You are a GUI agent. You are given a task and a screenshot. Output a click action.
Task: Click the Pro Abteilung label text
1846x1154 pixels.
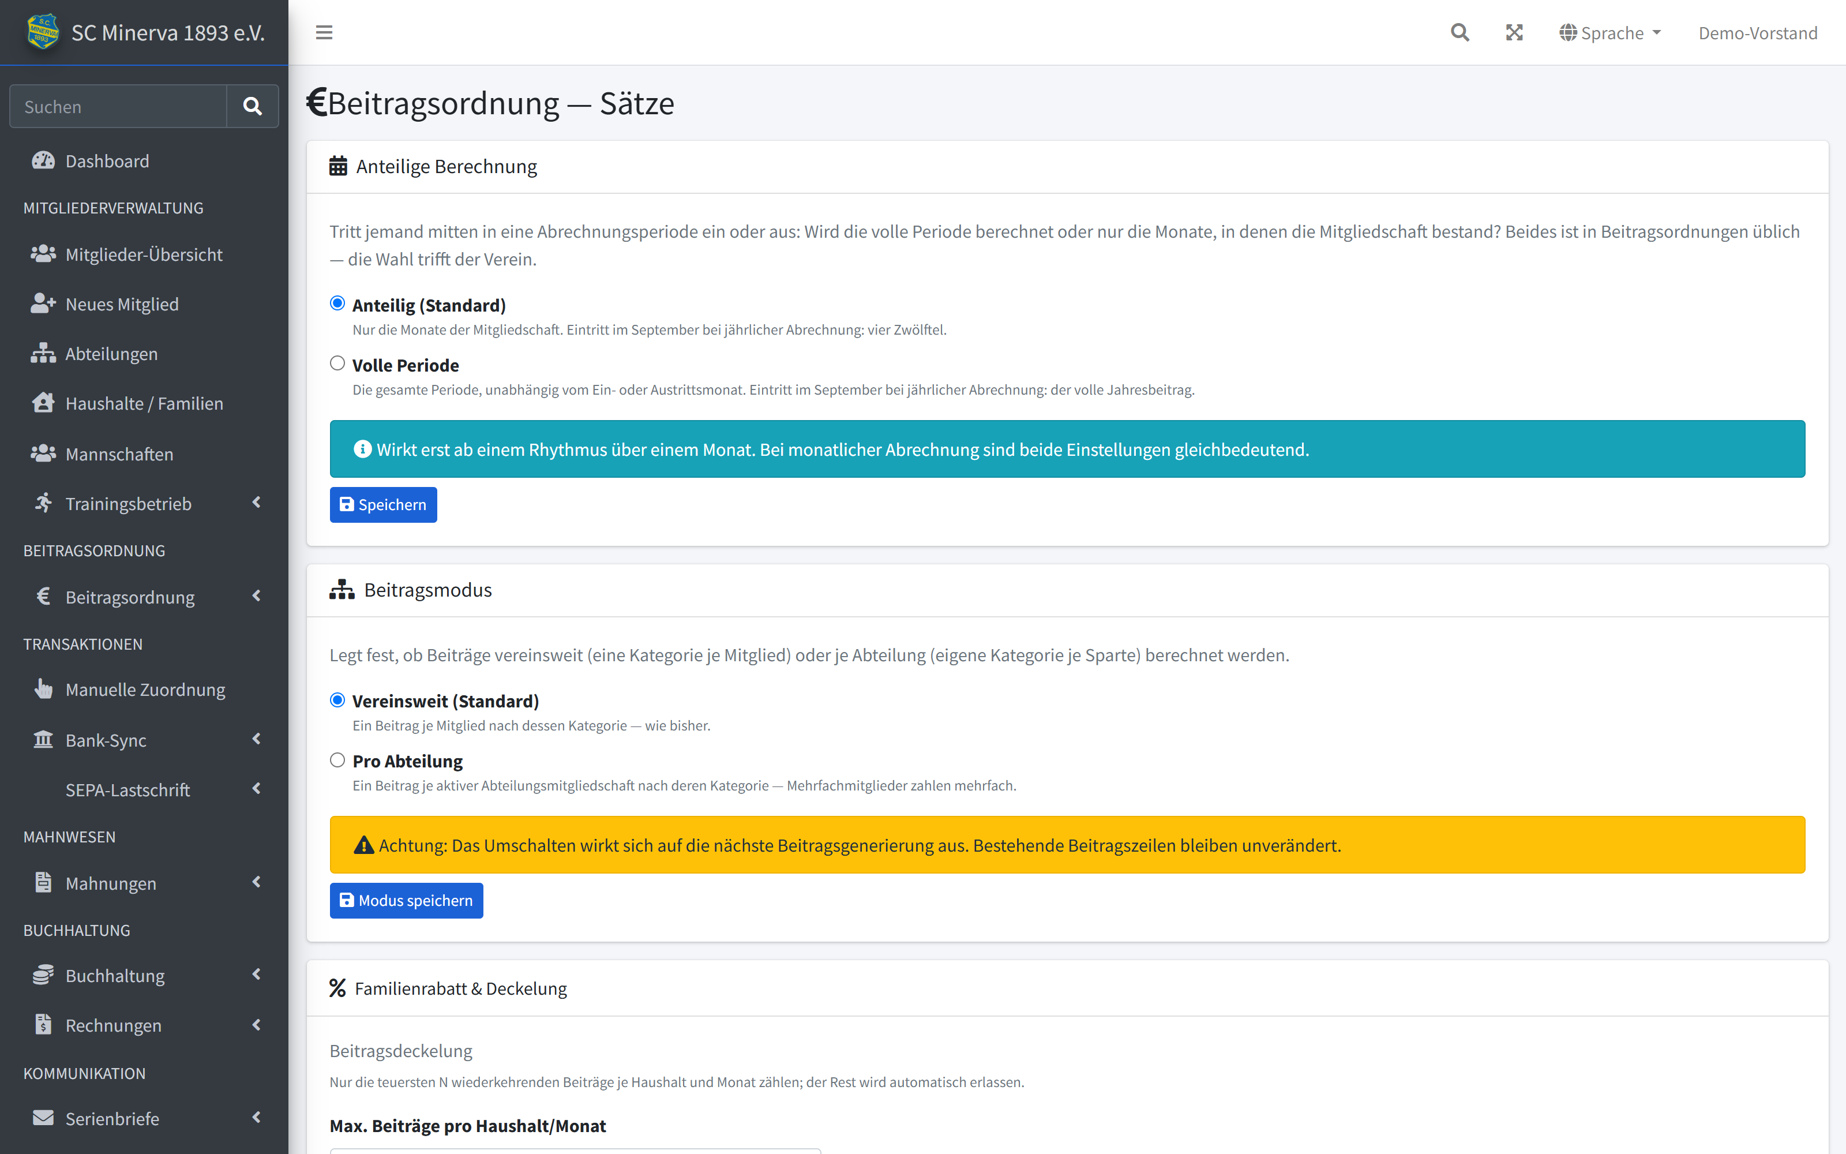tap(407, 761)
